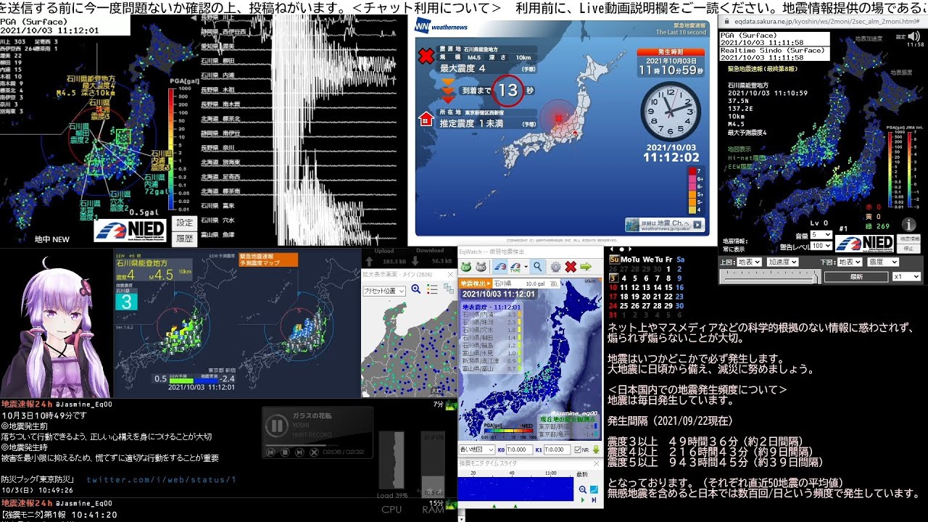Screen dimensions: 928x522
Task: Click zoom magnifier in the enlarged map window
Action: (x=416, y=289)
